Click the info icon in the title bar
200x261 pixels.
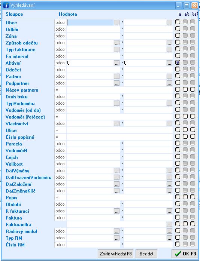6,5
